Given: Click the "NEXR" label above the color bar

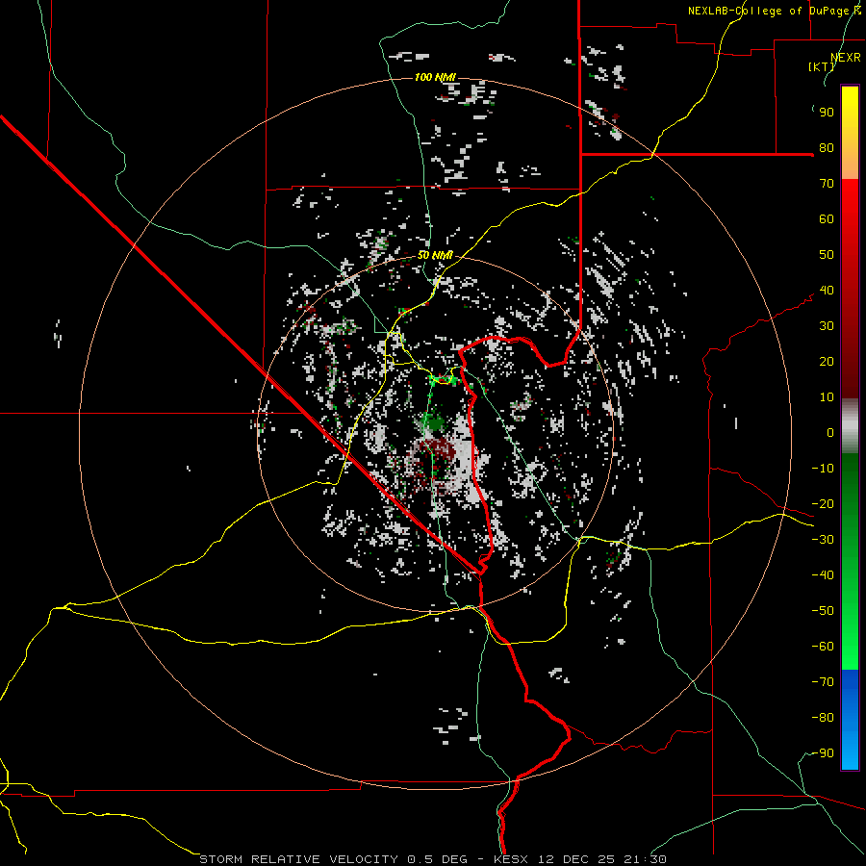Looking at the screenshot, I should tap(846, 58).
